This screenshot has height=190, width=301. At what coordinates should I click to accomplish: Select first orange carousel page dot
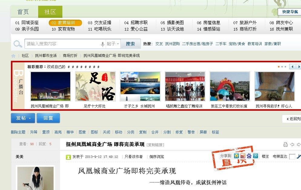point(279,67)
